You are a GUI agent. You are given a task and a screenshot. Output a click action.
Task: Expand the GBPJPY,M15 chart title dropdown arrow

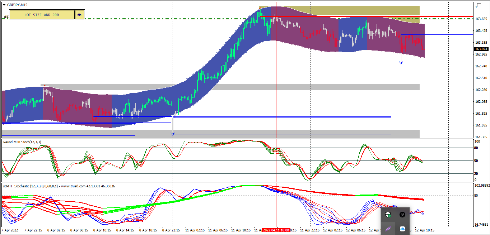[x=4, y=5]
